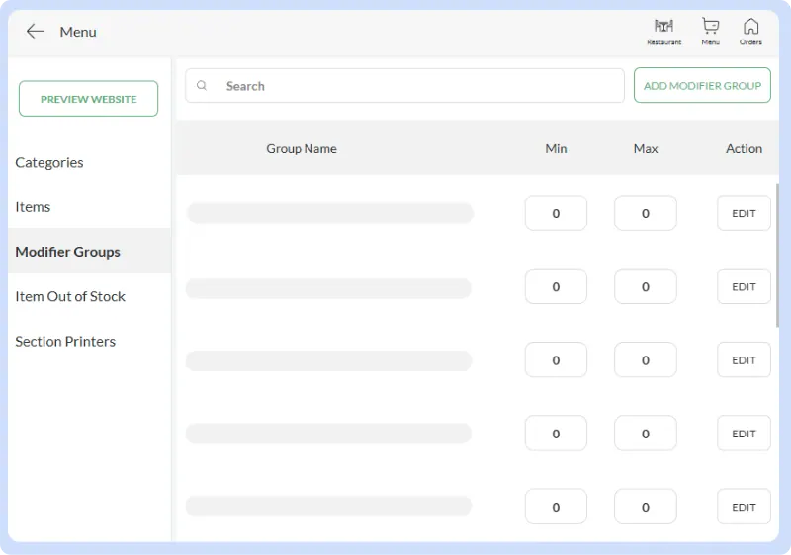Click Edit on the fifth modifier row

744,508
